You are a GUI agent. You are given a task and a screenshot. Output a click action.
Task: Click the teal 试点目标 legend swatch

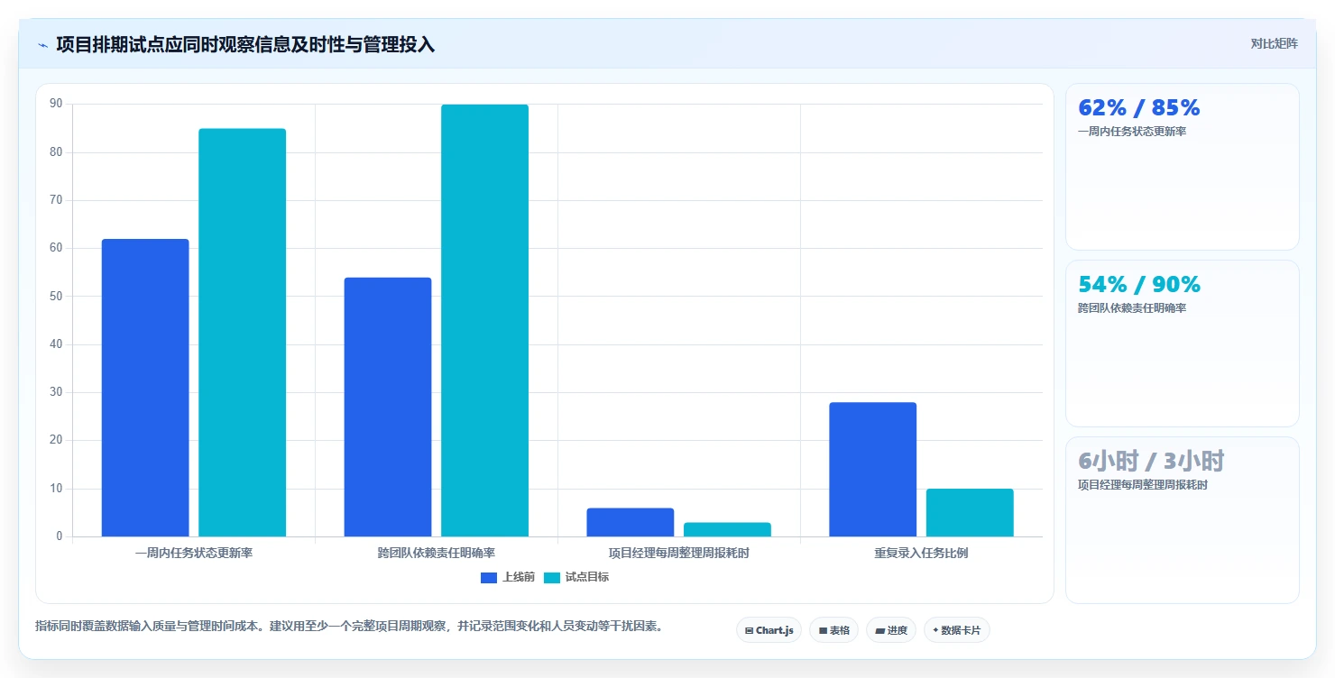pyautogui.click(x=552, y=578)
